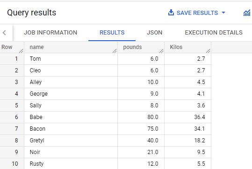Expand the Save Results dropdown arrow

pos(223,13)
